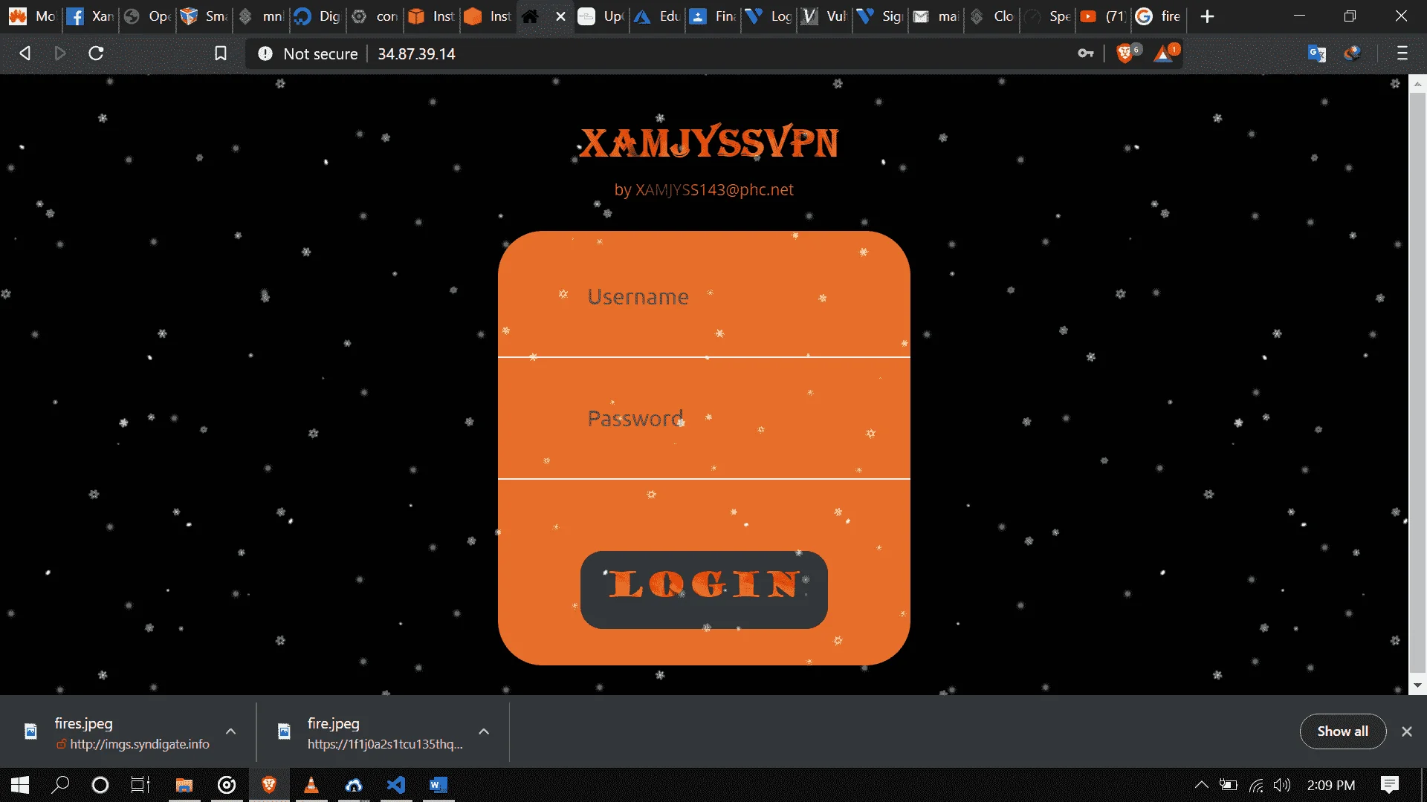Switch to the Google 'fire' tab
Screen dimensions: 1427x802
(x=1159, y=16)
